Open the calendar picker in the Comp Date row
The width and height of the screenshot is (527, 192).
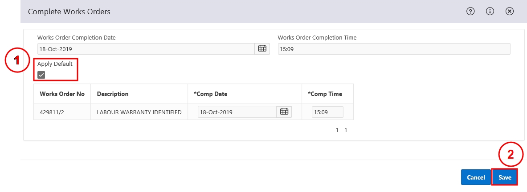point(284,112)
